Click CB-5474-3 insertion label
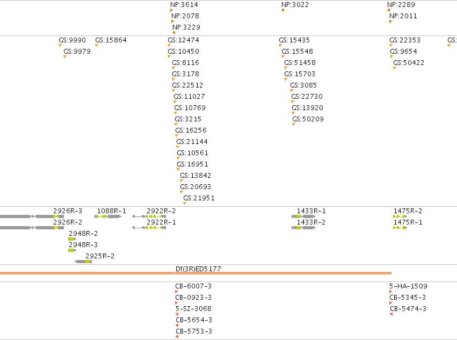Viewport: 457px width, 340px height. tap(408, 309)
